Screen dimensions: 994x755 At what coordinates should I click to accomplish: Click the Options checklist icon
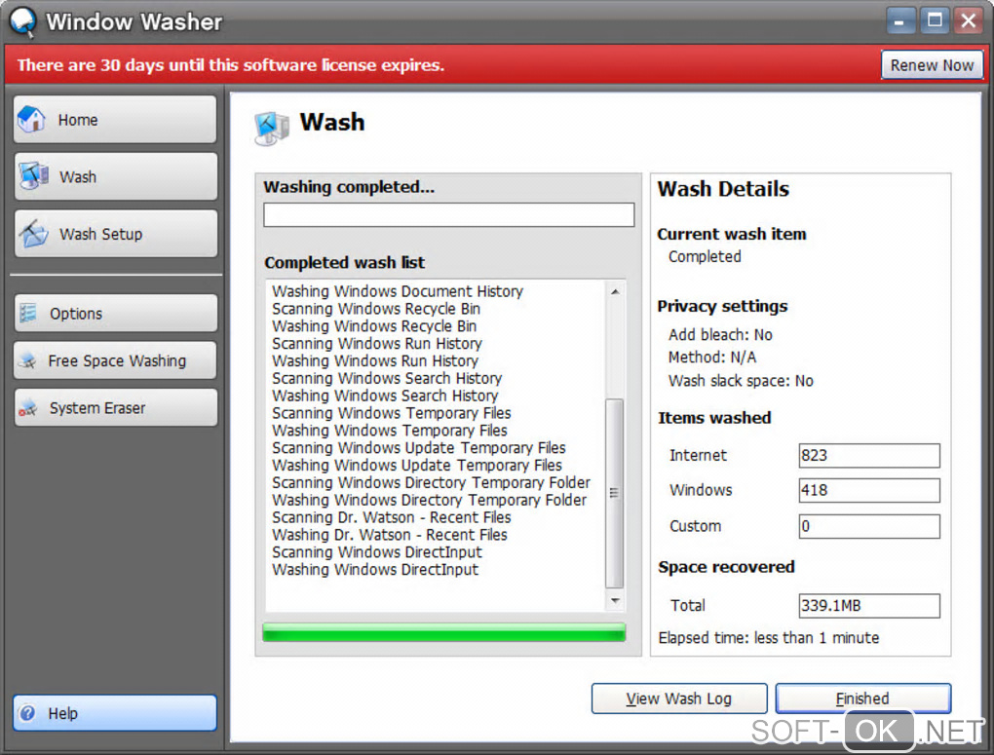point(28,313)
